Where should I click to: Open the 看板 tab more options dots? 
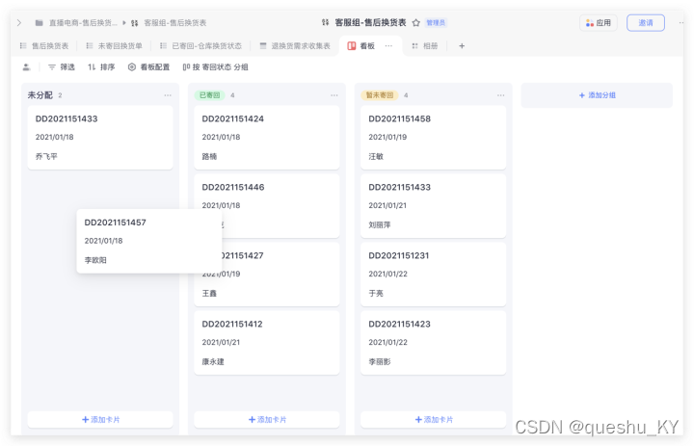tap(388, 46)
